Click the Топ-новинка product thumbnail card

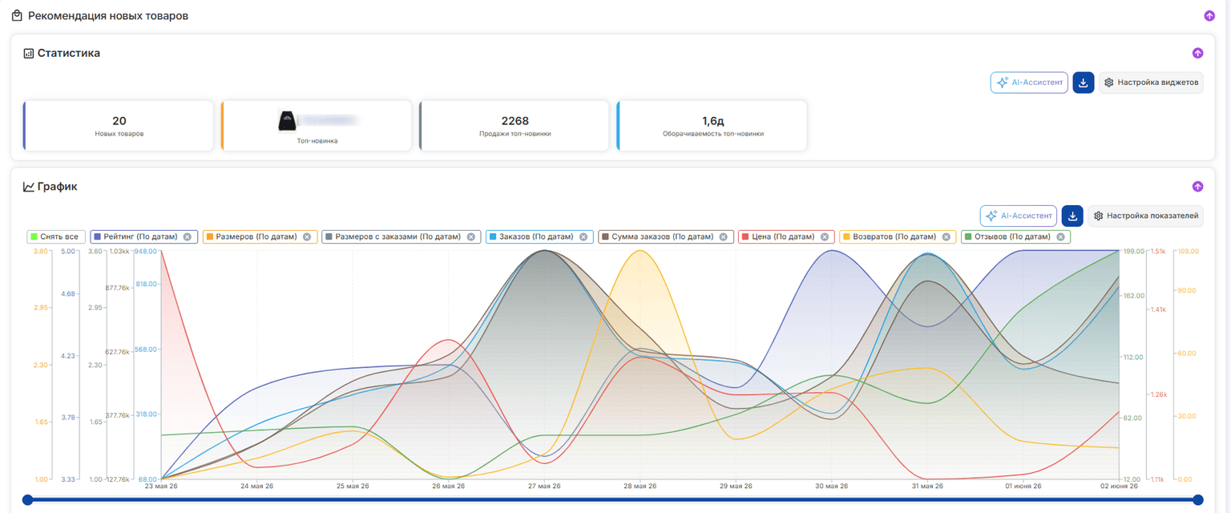(x=317, y=125)
